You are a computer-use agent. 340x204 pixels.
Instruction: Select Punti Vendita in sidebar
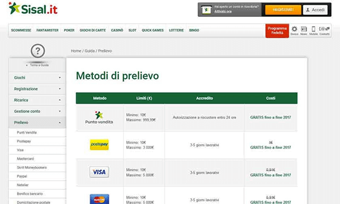point(27,132)
